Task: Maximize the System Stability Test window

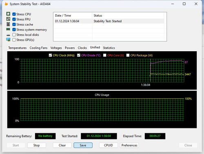Action: point(184,4)
